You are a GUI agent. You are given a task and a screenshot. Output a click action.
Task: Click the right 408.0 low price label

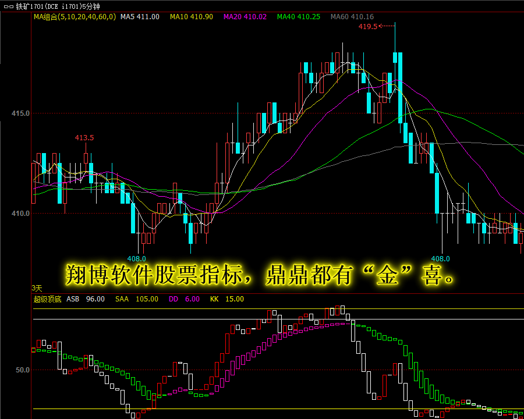click(x=441, y=258)
